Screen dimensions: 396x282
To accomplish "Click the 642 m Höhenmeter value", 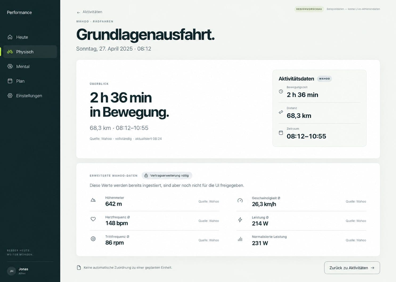I will (x=113, y=204).
